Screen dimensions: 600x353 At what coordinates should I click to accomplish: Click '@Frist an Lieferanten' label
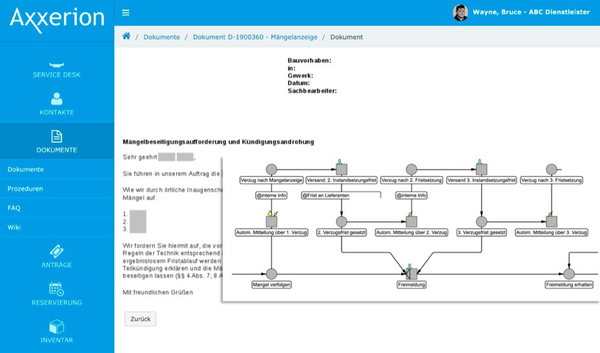point(326,196)
